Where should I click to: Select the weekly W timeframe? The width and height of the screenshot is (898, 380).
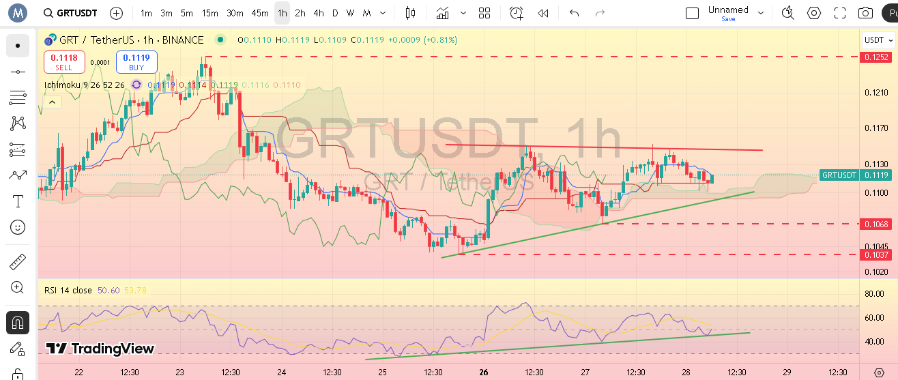pyautogui.click(x=350, y=13)
